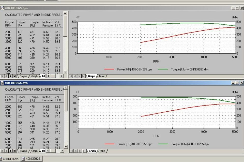Click the 408-DEH255.dyn window document icon
The image size is (244, 162).
point(2,83)
